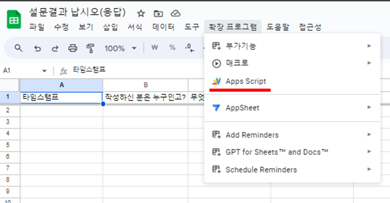Screen dimensions: 390x203
Task: Open the 도구 menu
Action: [x=192, y=27]
